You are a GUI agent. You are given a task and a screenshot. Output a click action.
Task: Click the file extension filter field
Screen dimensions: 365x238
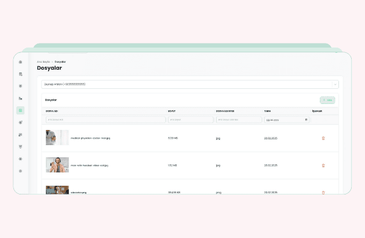pos(238,120)
